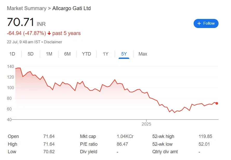Screen dimensions: 231x160
Task: Switch to the 1M range tab
Action: pyautogui.click(x=49, y=54)
